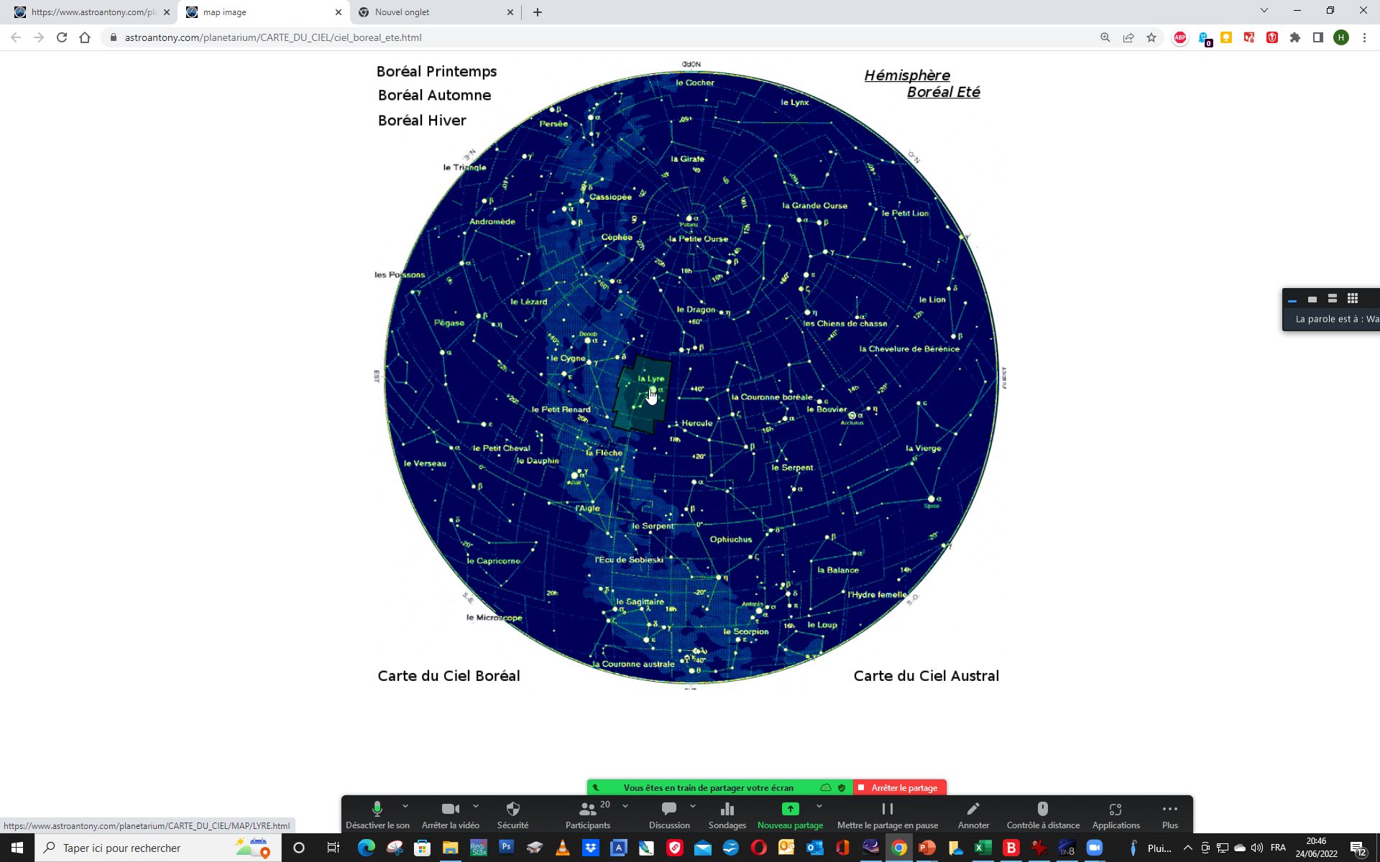Screen dimensions: 1380x862
Task: Open Dropbox from taskbar
Action: pyautogui.click(x=591, y=848)
